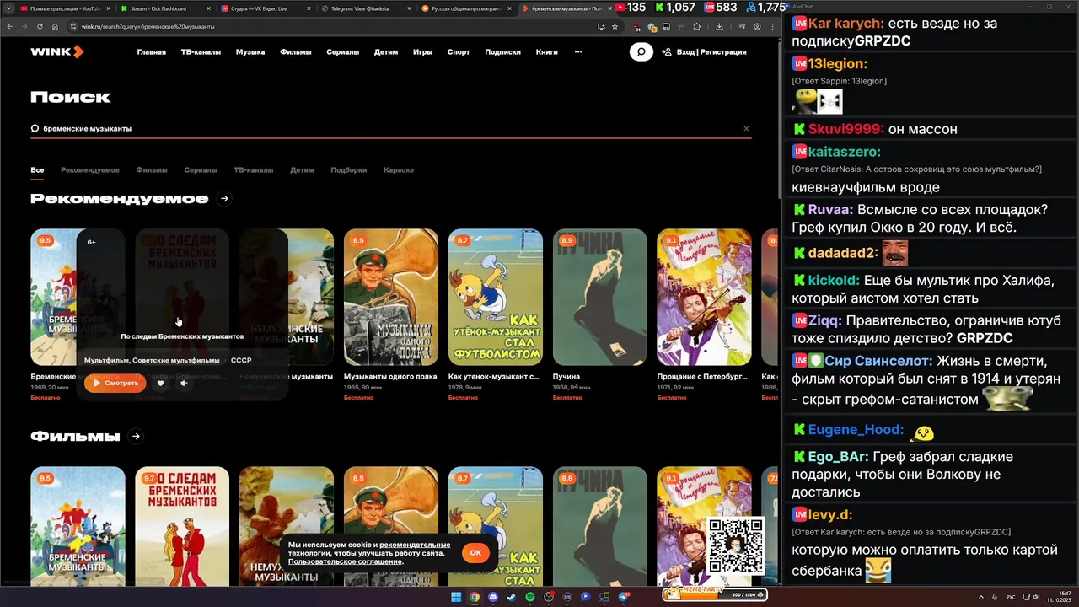
Task: Open the browser downloads icon
Action: point(719,26)
